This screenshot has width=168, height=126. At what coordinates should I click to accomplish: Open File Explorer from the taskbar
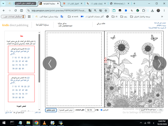click(28, 123)
